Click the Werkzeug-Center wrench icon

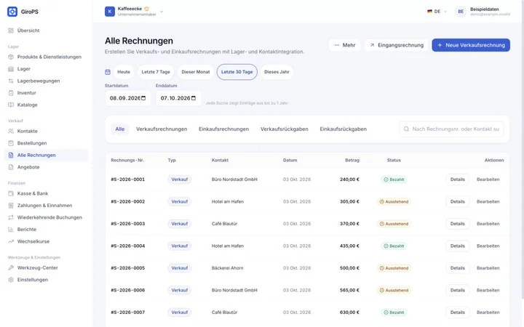11,267
